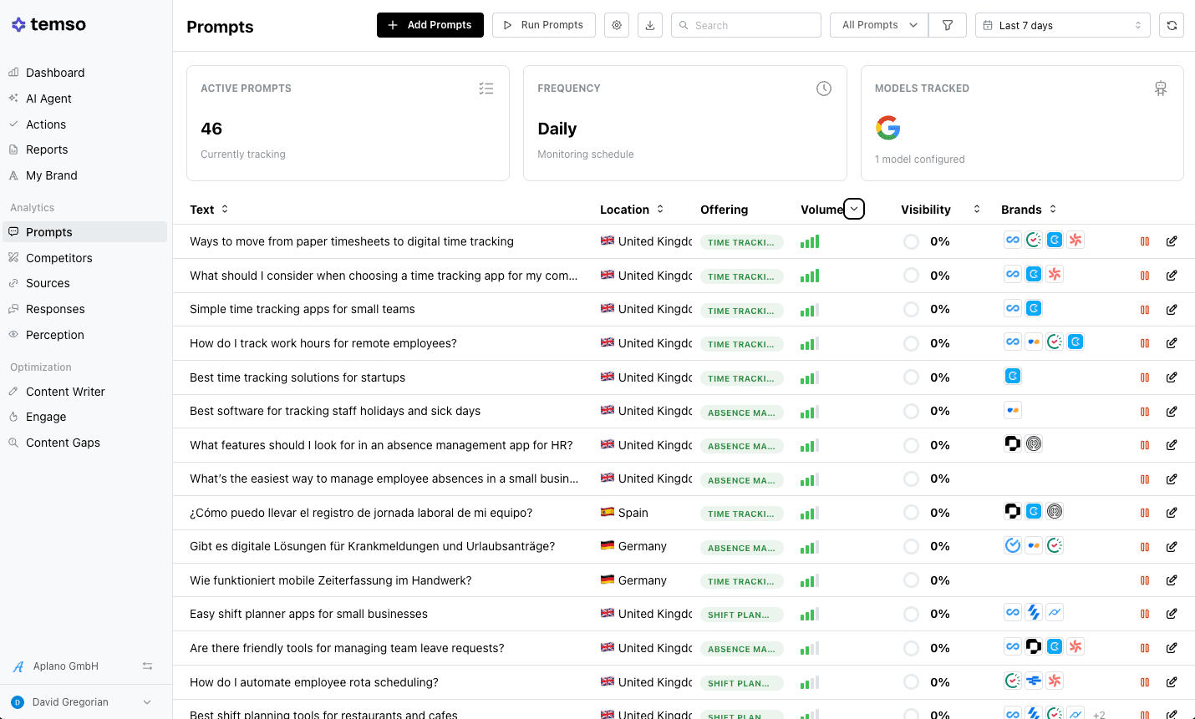Click the switch organization icon beside Aplano GmbH
The width and height of the screenshot is (1195, 719).
point(147,666)
